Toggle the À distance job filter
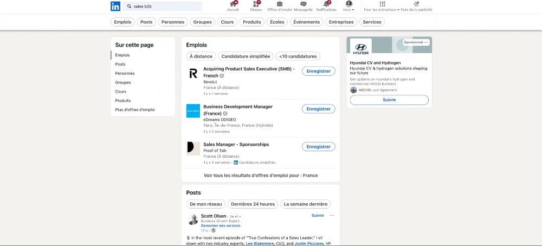Image resolution: width=542 pixels, height=246 pixels. click(x=201, y=56)
